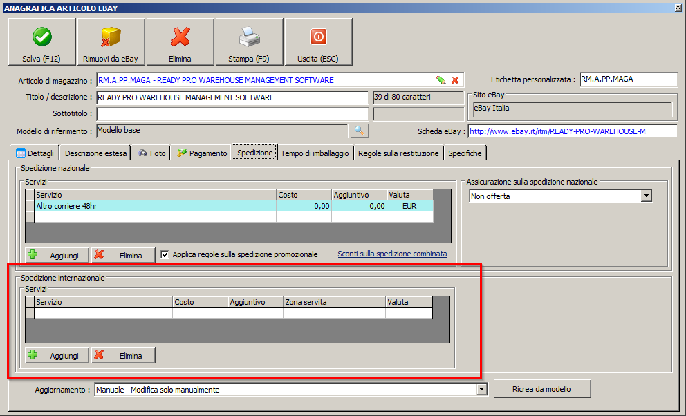Open the Tempo di imballaggio tab
The height and width of the screenshot is (416, 686).
point(315,153)
